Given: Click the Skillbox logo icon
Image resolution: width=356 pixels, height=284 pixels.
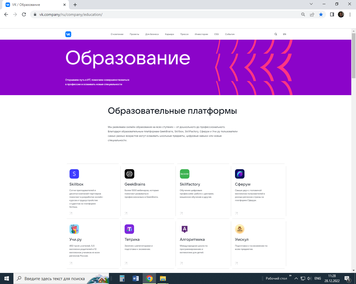Looking at the screenshot, I should point(74,174).
